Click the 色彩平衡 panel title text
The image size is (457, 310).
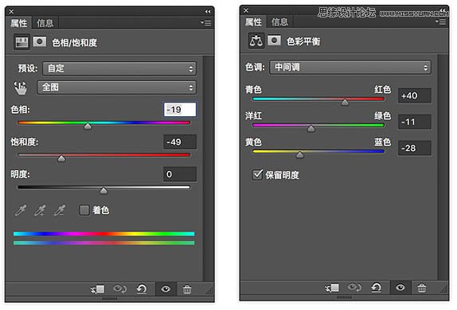point(303,41)
